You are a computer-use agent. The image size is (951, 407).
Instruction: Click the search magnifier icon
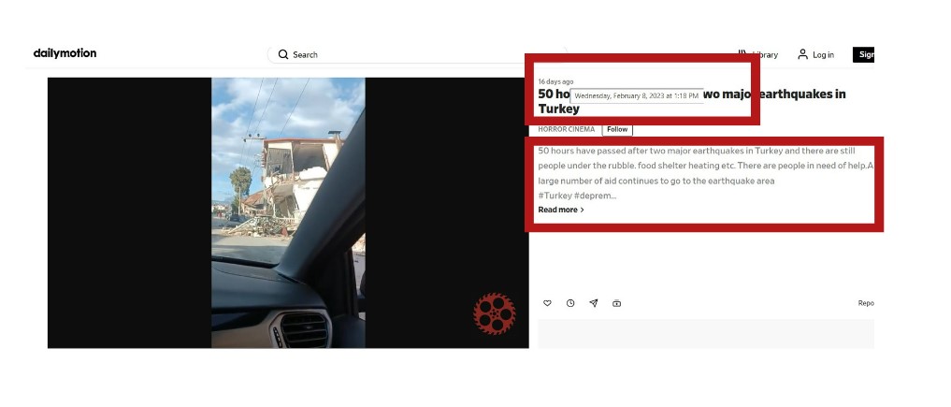pos(283,54)
